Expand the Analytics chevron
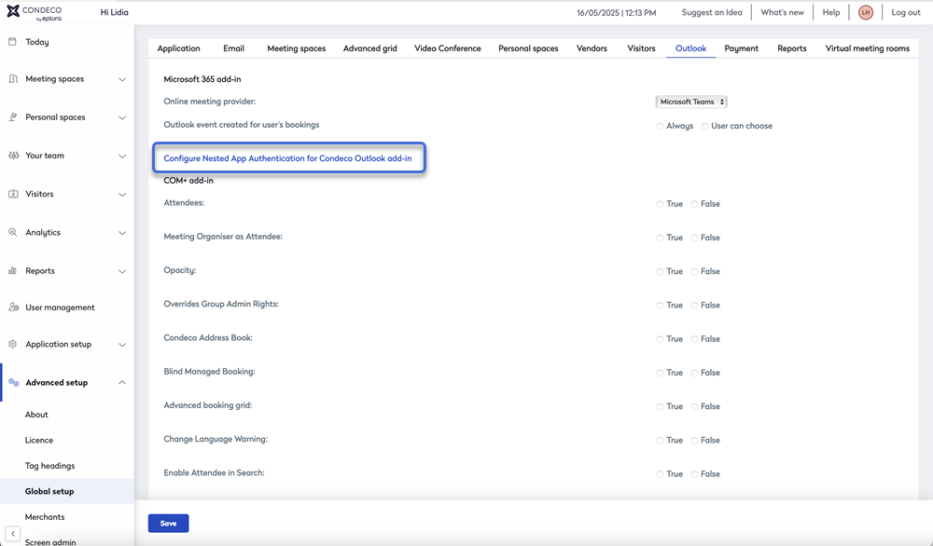 (122, 233)
